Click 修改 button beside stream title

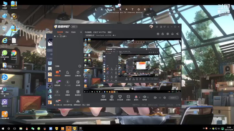(x=110, y=32)
